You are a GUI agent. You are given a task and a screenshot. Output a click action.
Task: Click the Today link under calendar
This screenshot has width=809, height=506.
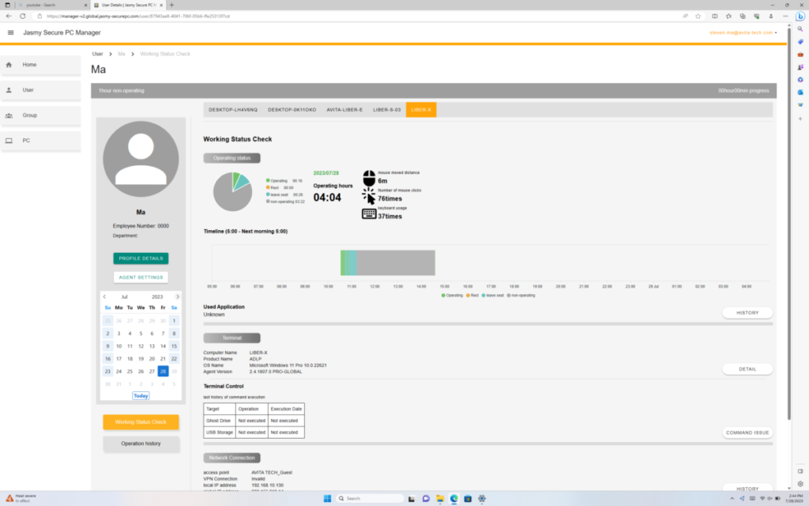pos(141,395)
